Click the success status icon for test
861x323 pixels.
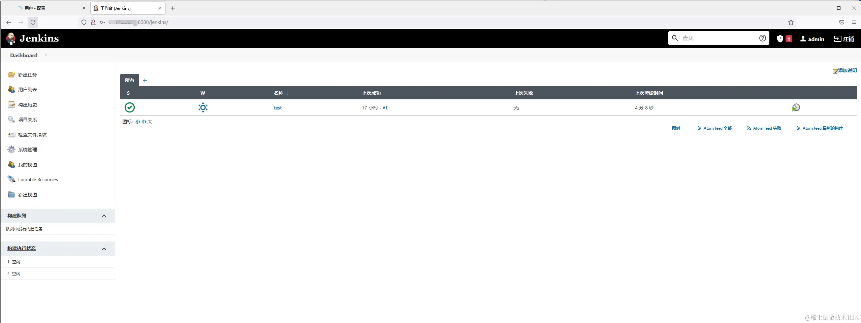pyautogui.click(x=130, y=107)
